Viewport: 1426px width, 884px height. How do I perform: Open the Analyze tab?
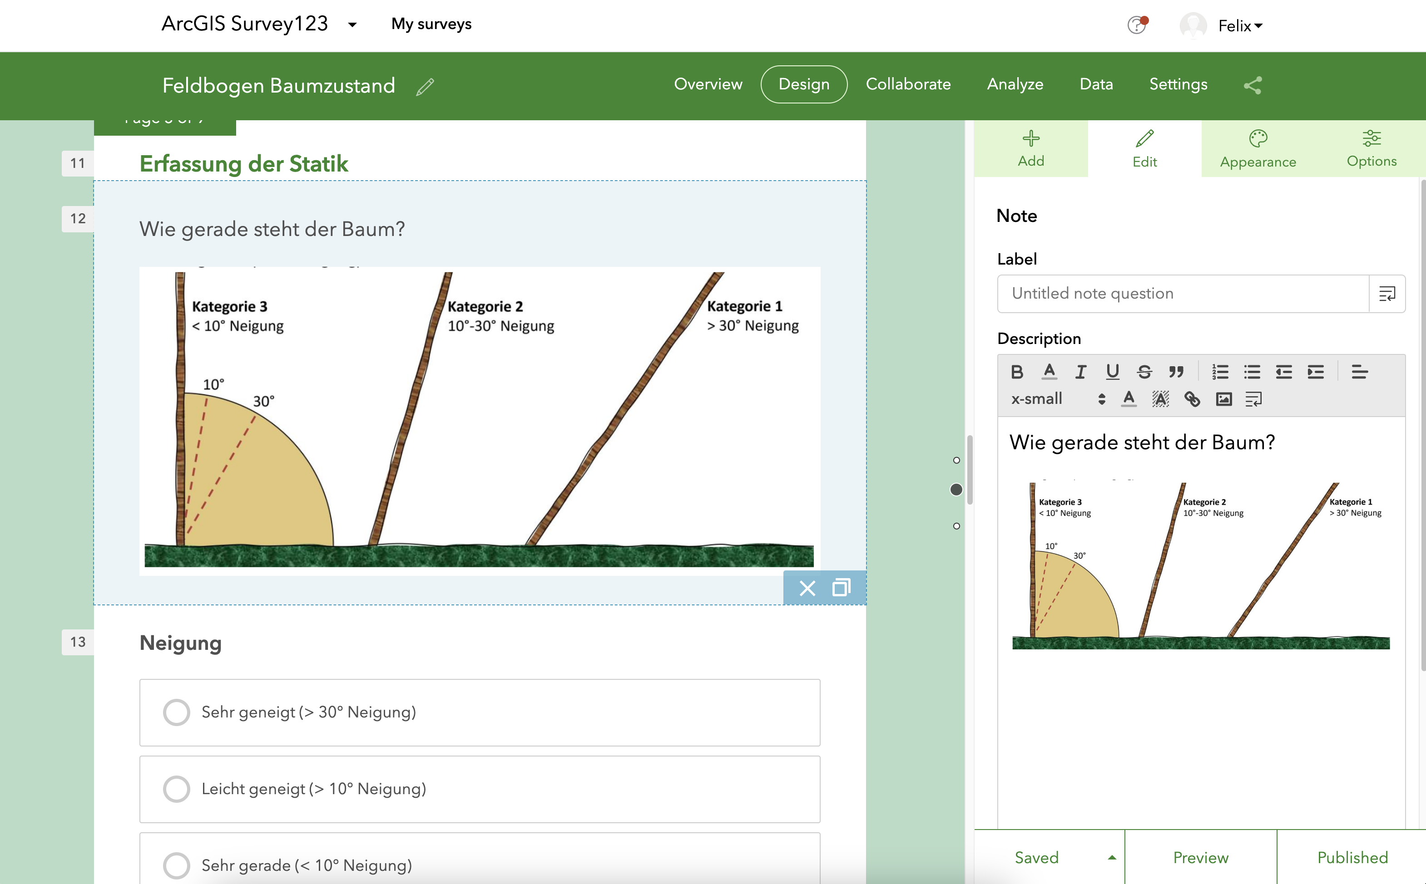point(1015,84)
